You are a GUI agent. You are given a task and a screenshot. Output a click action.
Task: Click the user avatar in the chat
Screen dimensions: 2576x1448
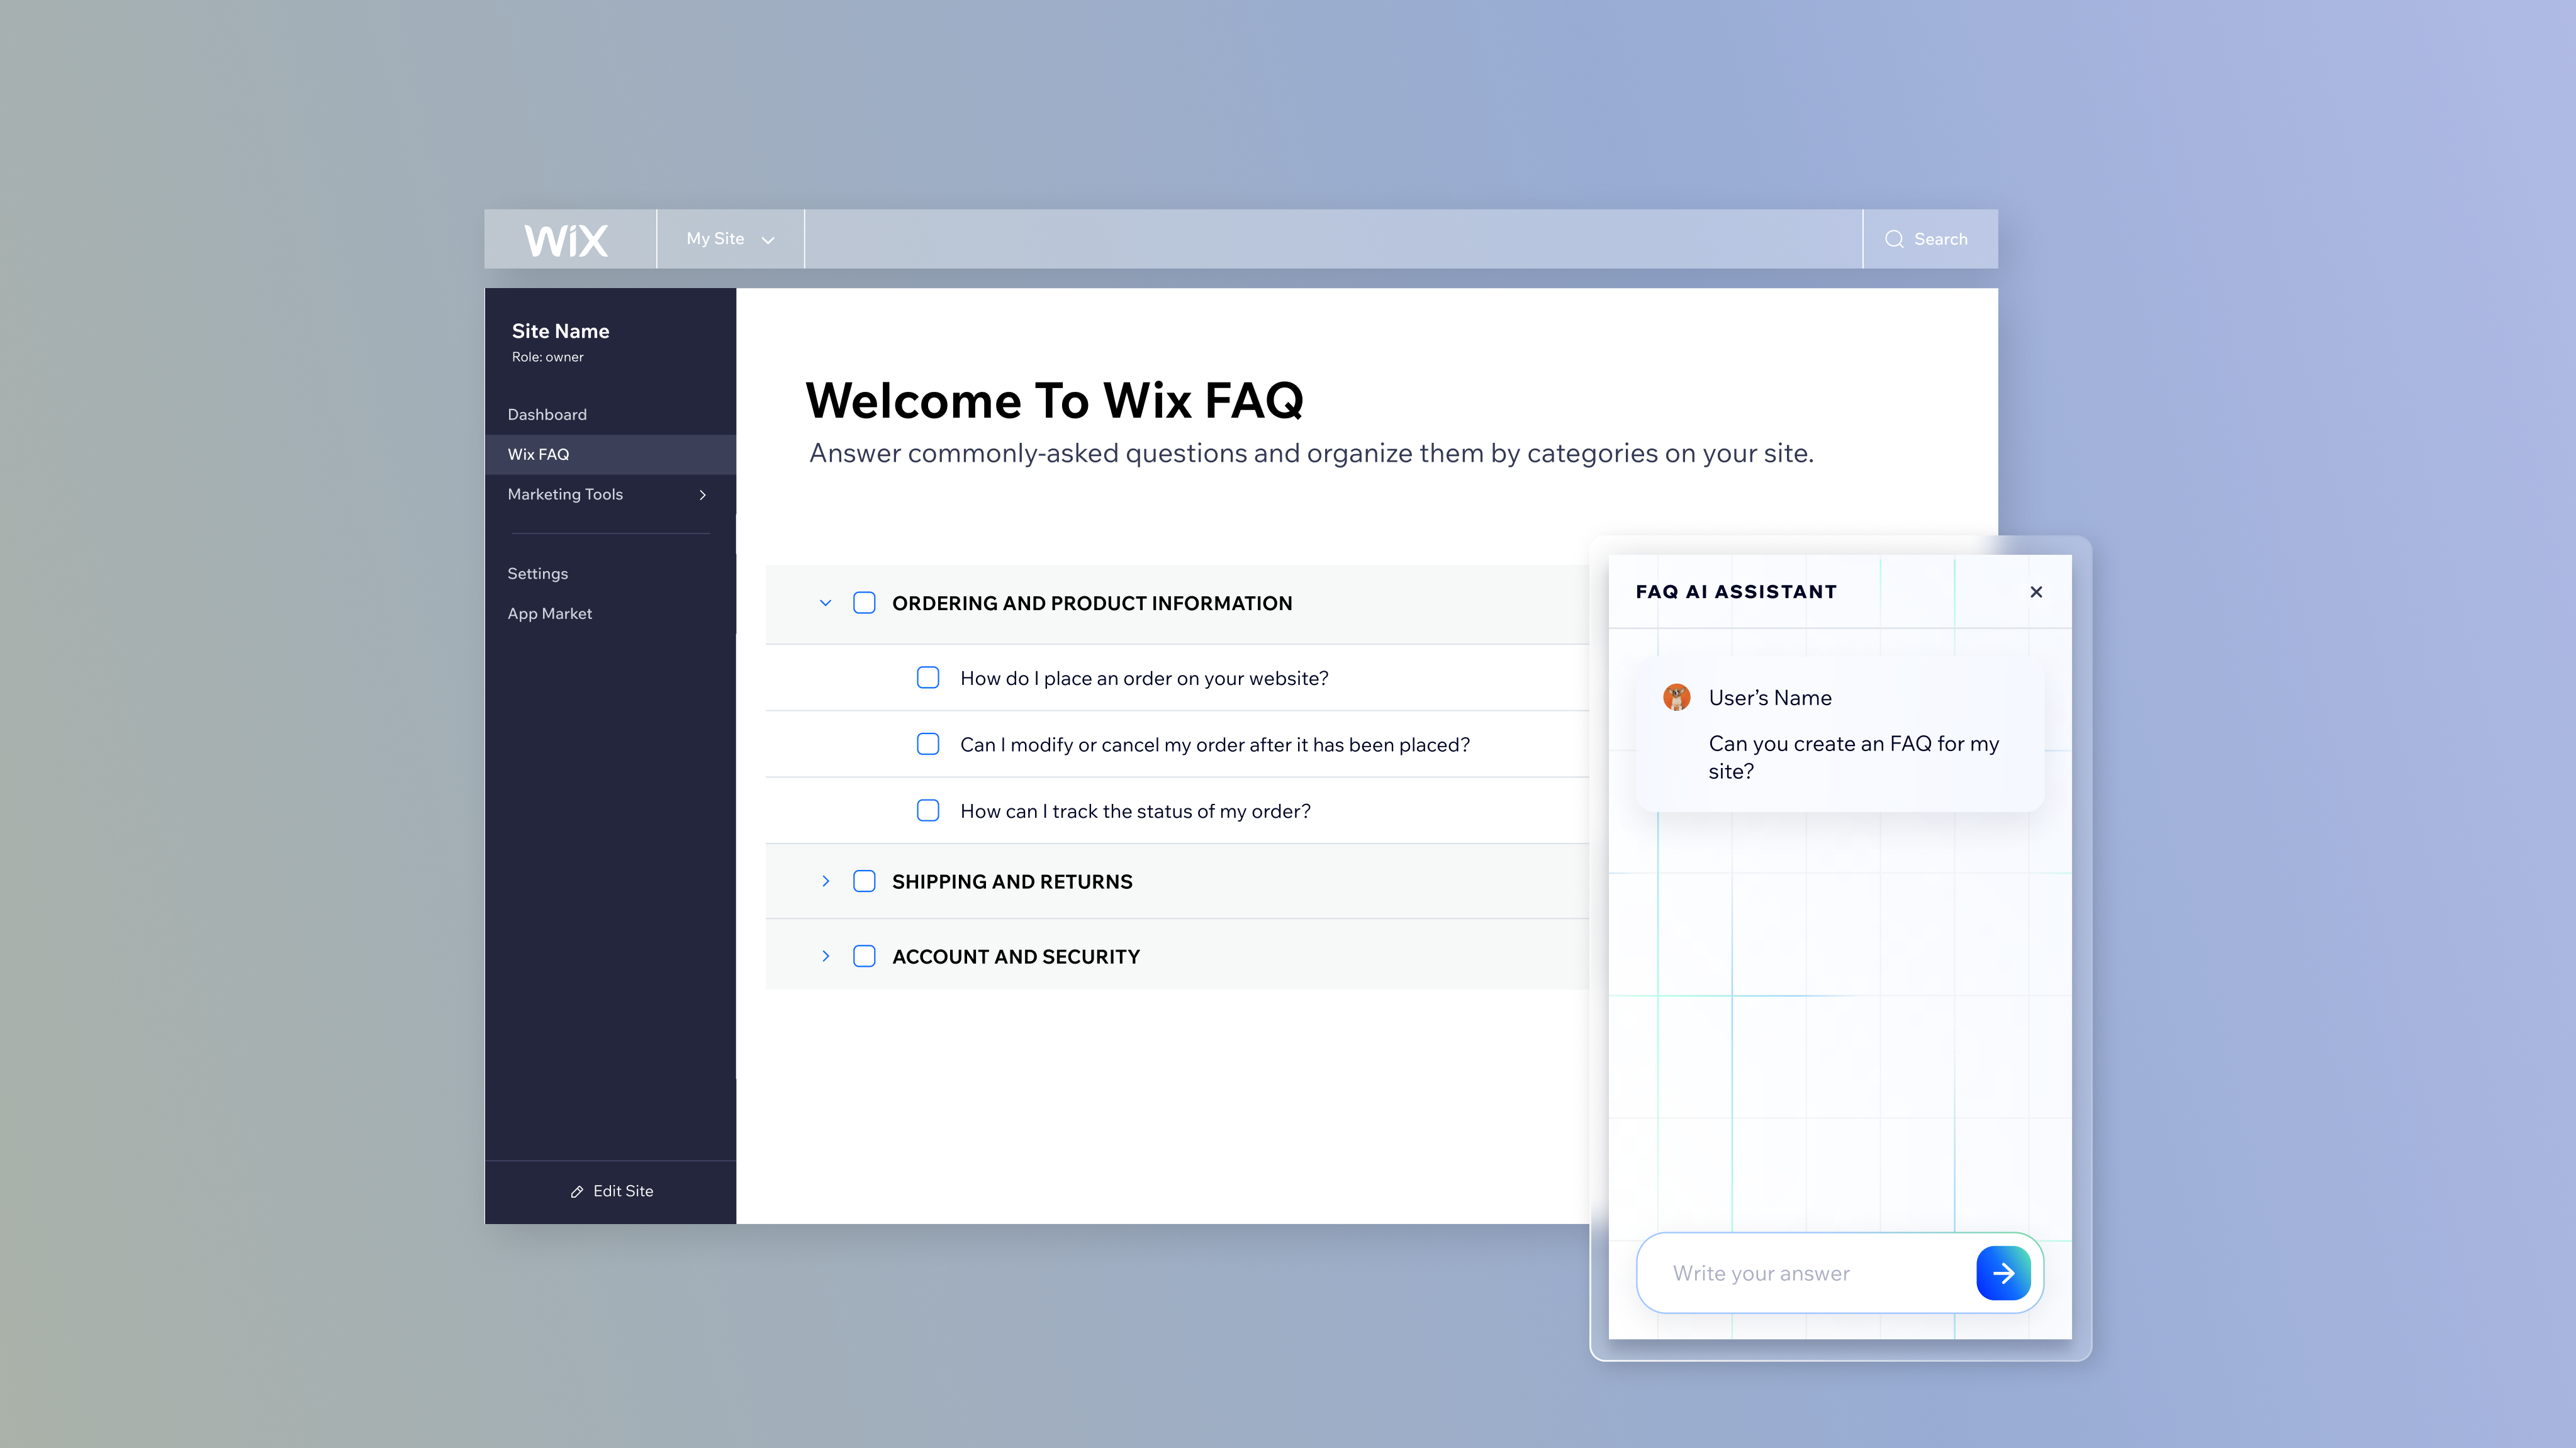[x=1677, y=697]
